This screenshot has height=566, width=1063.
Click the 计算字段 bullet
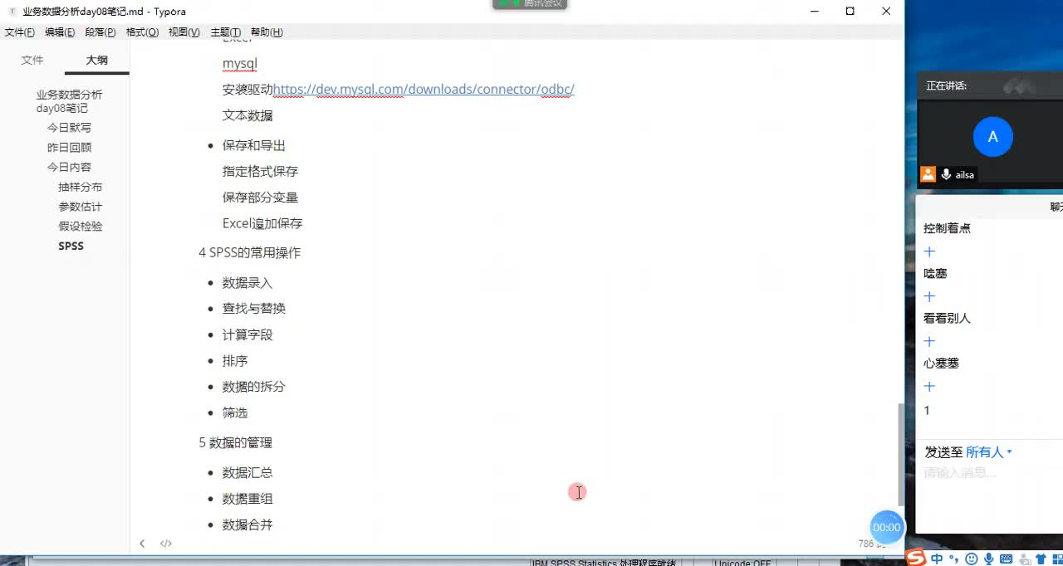(x=247, y=335)
